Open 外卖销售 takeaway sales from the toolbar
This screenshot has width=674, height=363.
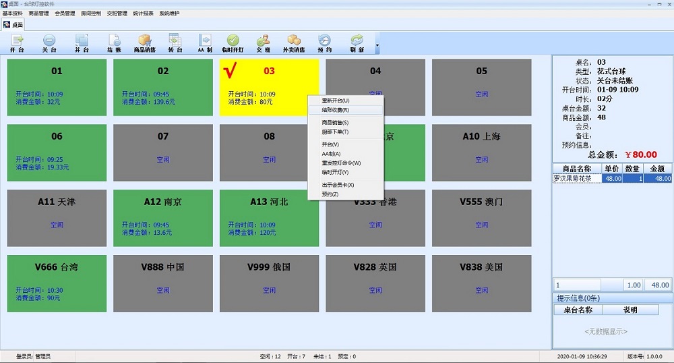pyautogui.click(x=294, y=43)
